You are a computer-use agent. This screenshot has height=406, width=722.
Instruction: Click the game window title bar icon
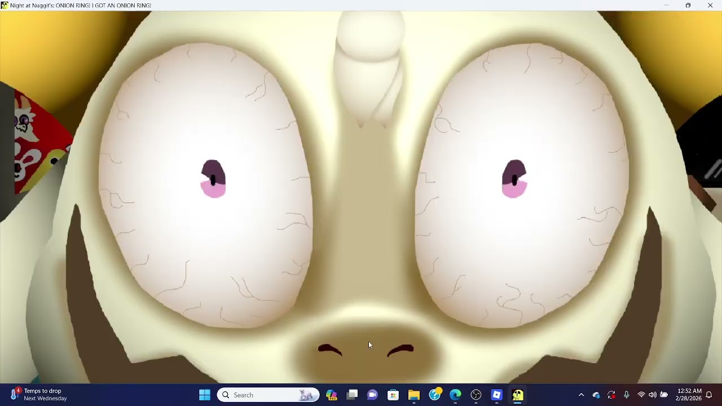click(x=5, y=5)
